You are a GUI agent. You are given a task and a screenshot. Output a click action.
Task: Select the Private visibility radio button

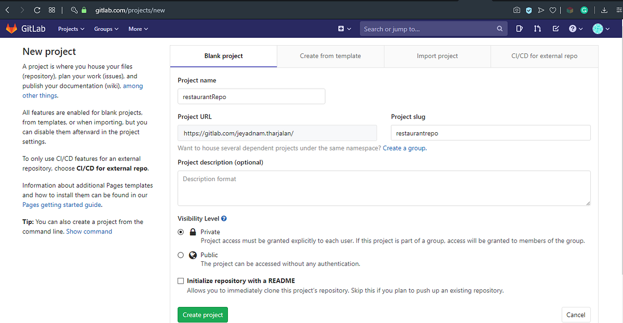coord(181,232)
